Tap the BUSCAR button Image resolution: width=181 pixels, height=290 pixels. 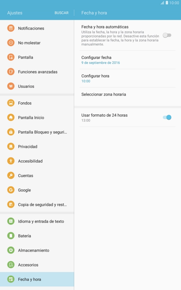pyautogui.click(x=62, y=13)
